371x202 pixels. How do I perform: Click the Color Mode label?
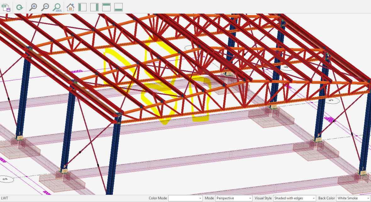pyautogui.click(x=158, y=198)
